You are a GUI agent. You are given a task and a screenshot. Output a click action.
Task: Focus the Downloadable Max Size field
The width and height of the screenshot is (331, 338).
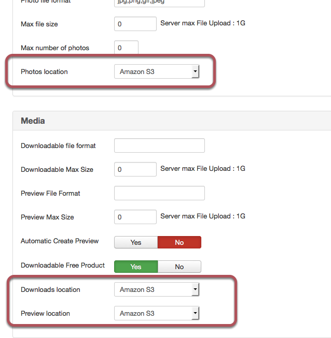[x=135, y=169]
